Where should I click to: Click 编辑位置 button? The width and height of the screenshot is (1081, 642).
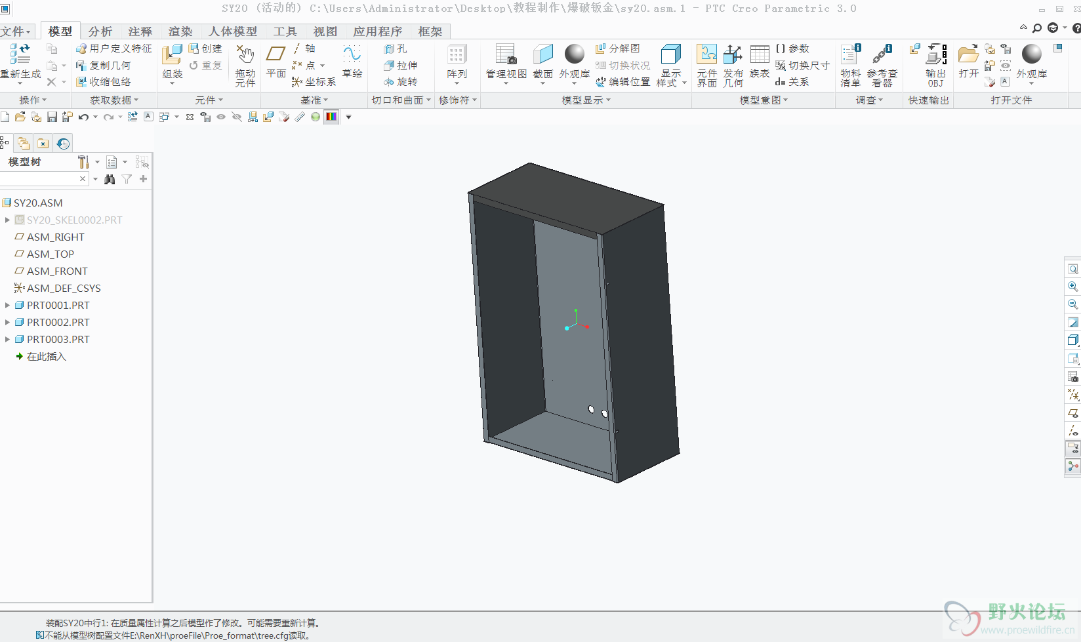tap(622, 82)
